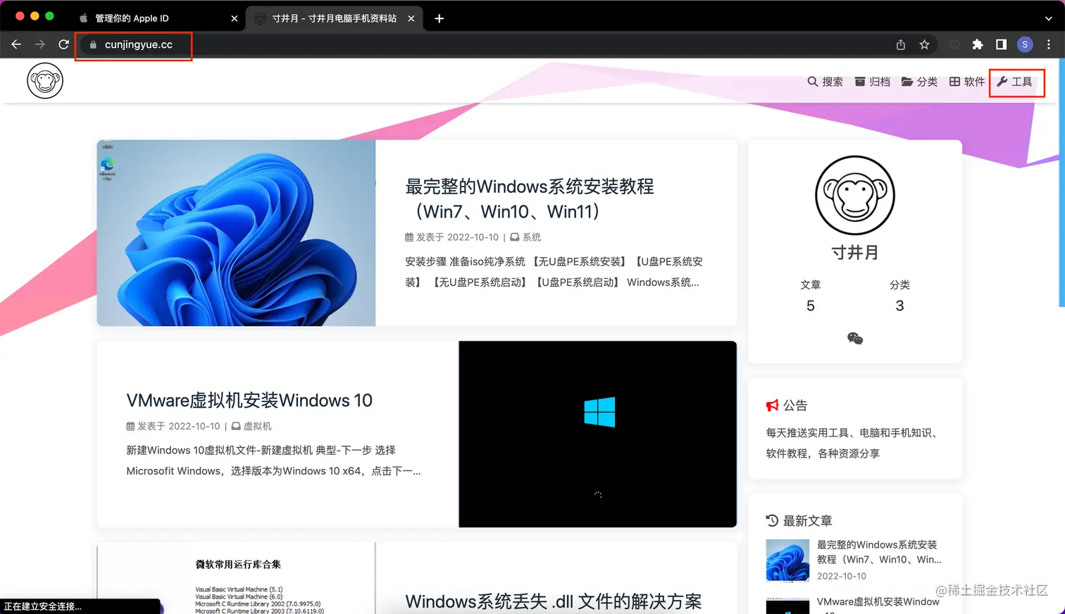The width and height of the screenshot is (1065, 614).
Task: Toggle the browser side panel icon
Action: click(1001, 44)
